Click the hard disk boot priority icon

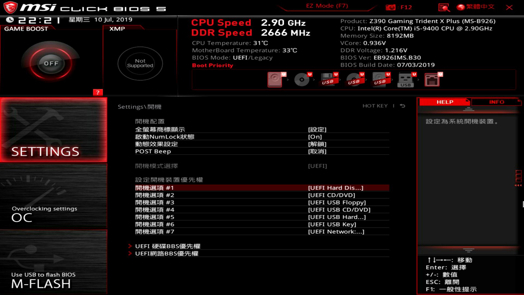click(275, 79)
